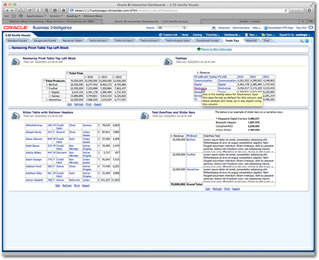Click the Electronics link in Tooltips table
Viewport: 319px width, 260px height.
(x=200, y=88)
